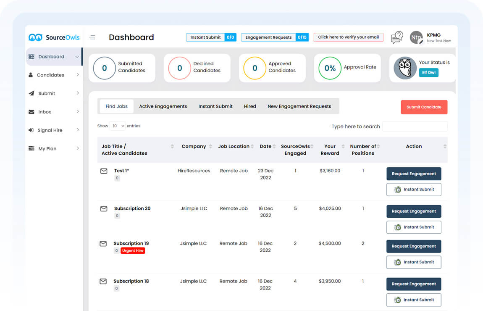Instant Submit for Subscription 19
483x311 pixels.
pyautogui.click(x=414, y=262)
